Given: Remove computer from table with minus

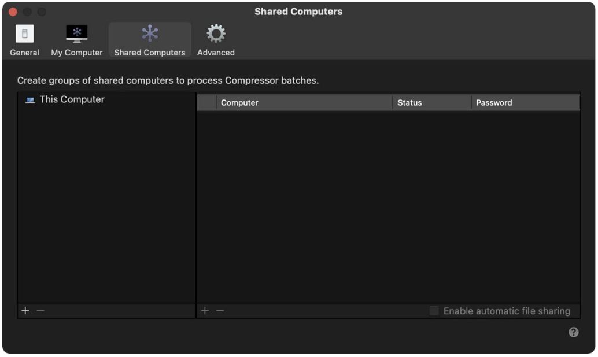Looking at the screenshot, I should [220, 311].
